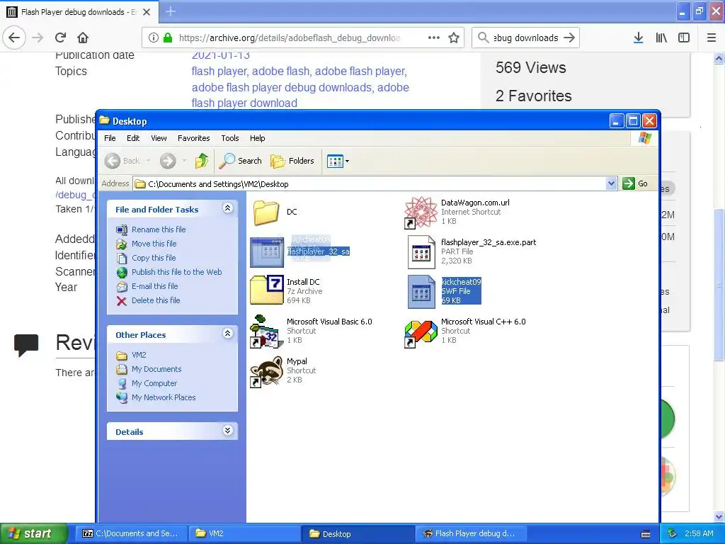Open the Explorer Edit menu
The height and width of the screenshot is (544, 725).
click(x=133, y=138)
